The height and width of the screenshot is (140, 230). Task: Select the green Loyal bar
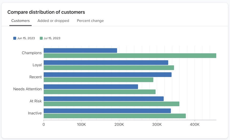coord(109,68)
